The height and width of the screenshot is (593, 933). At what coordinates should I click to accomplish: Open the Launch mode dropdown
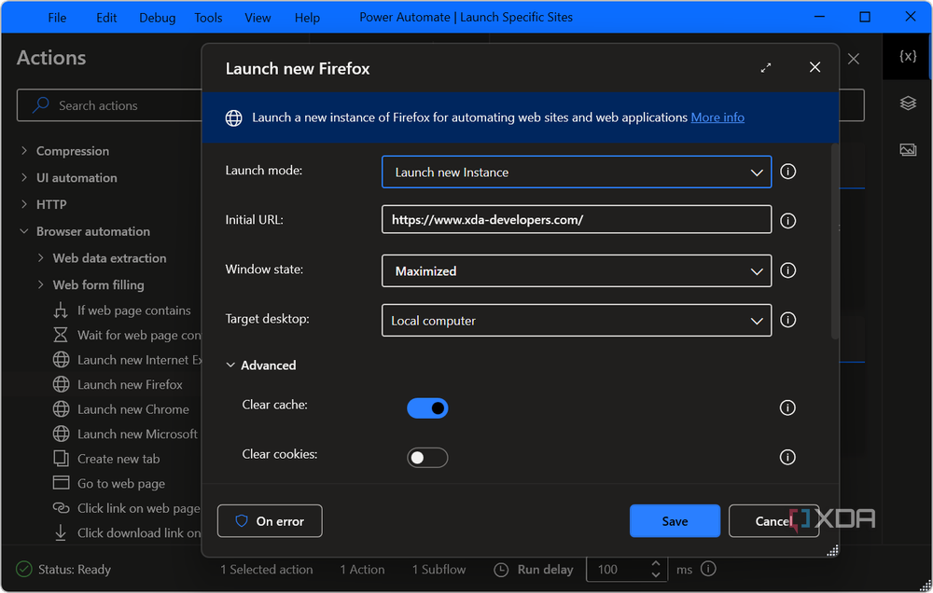(x=577, y=172)
